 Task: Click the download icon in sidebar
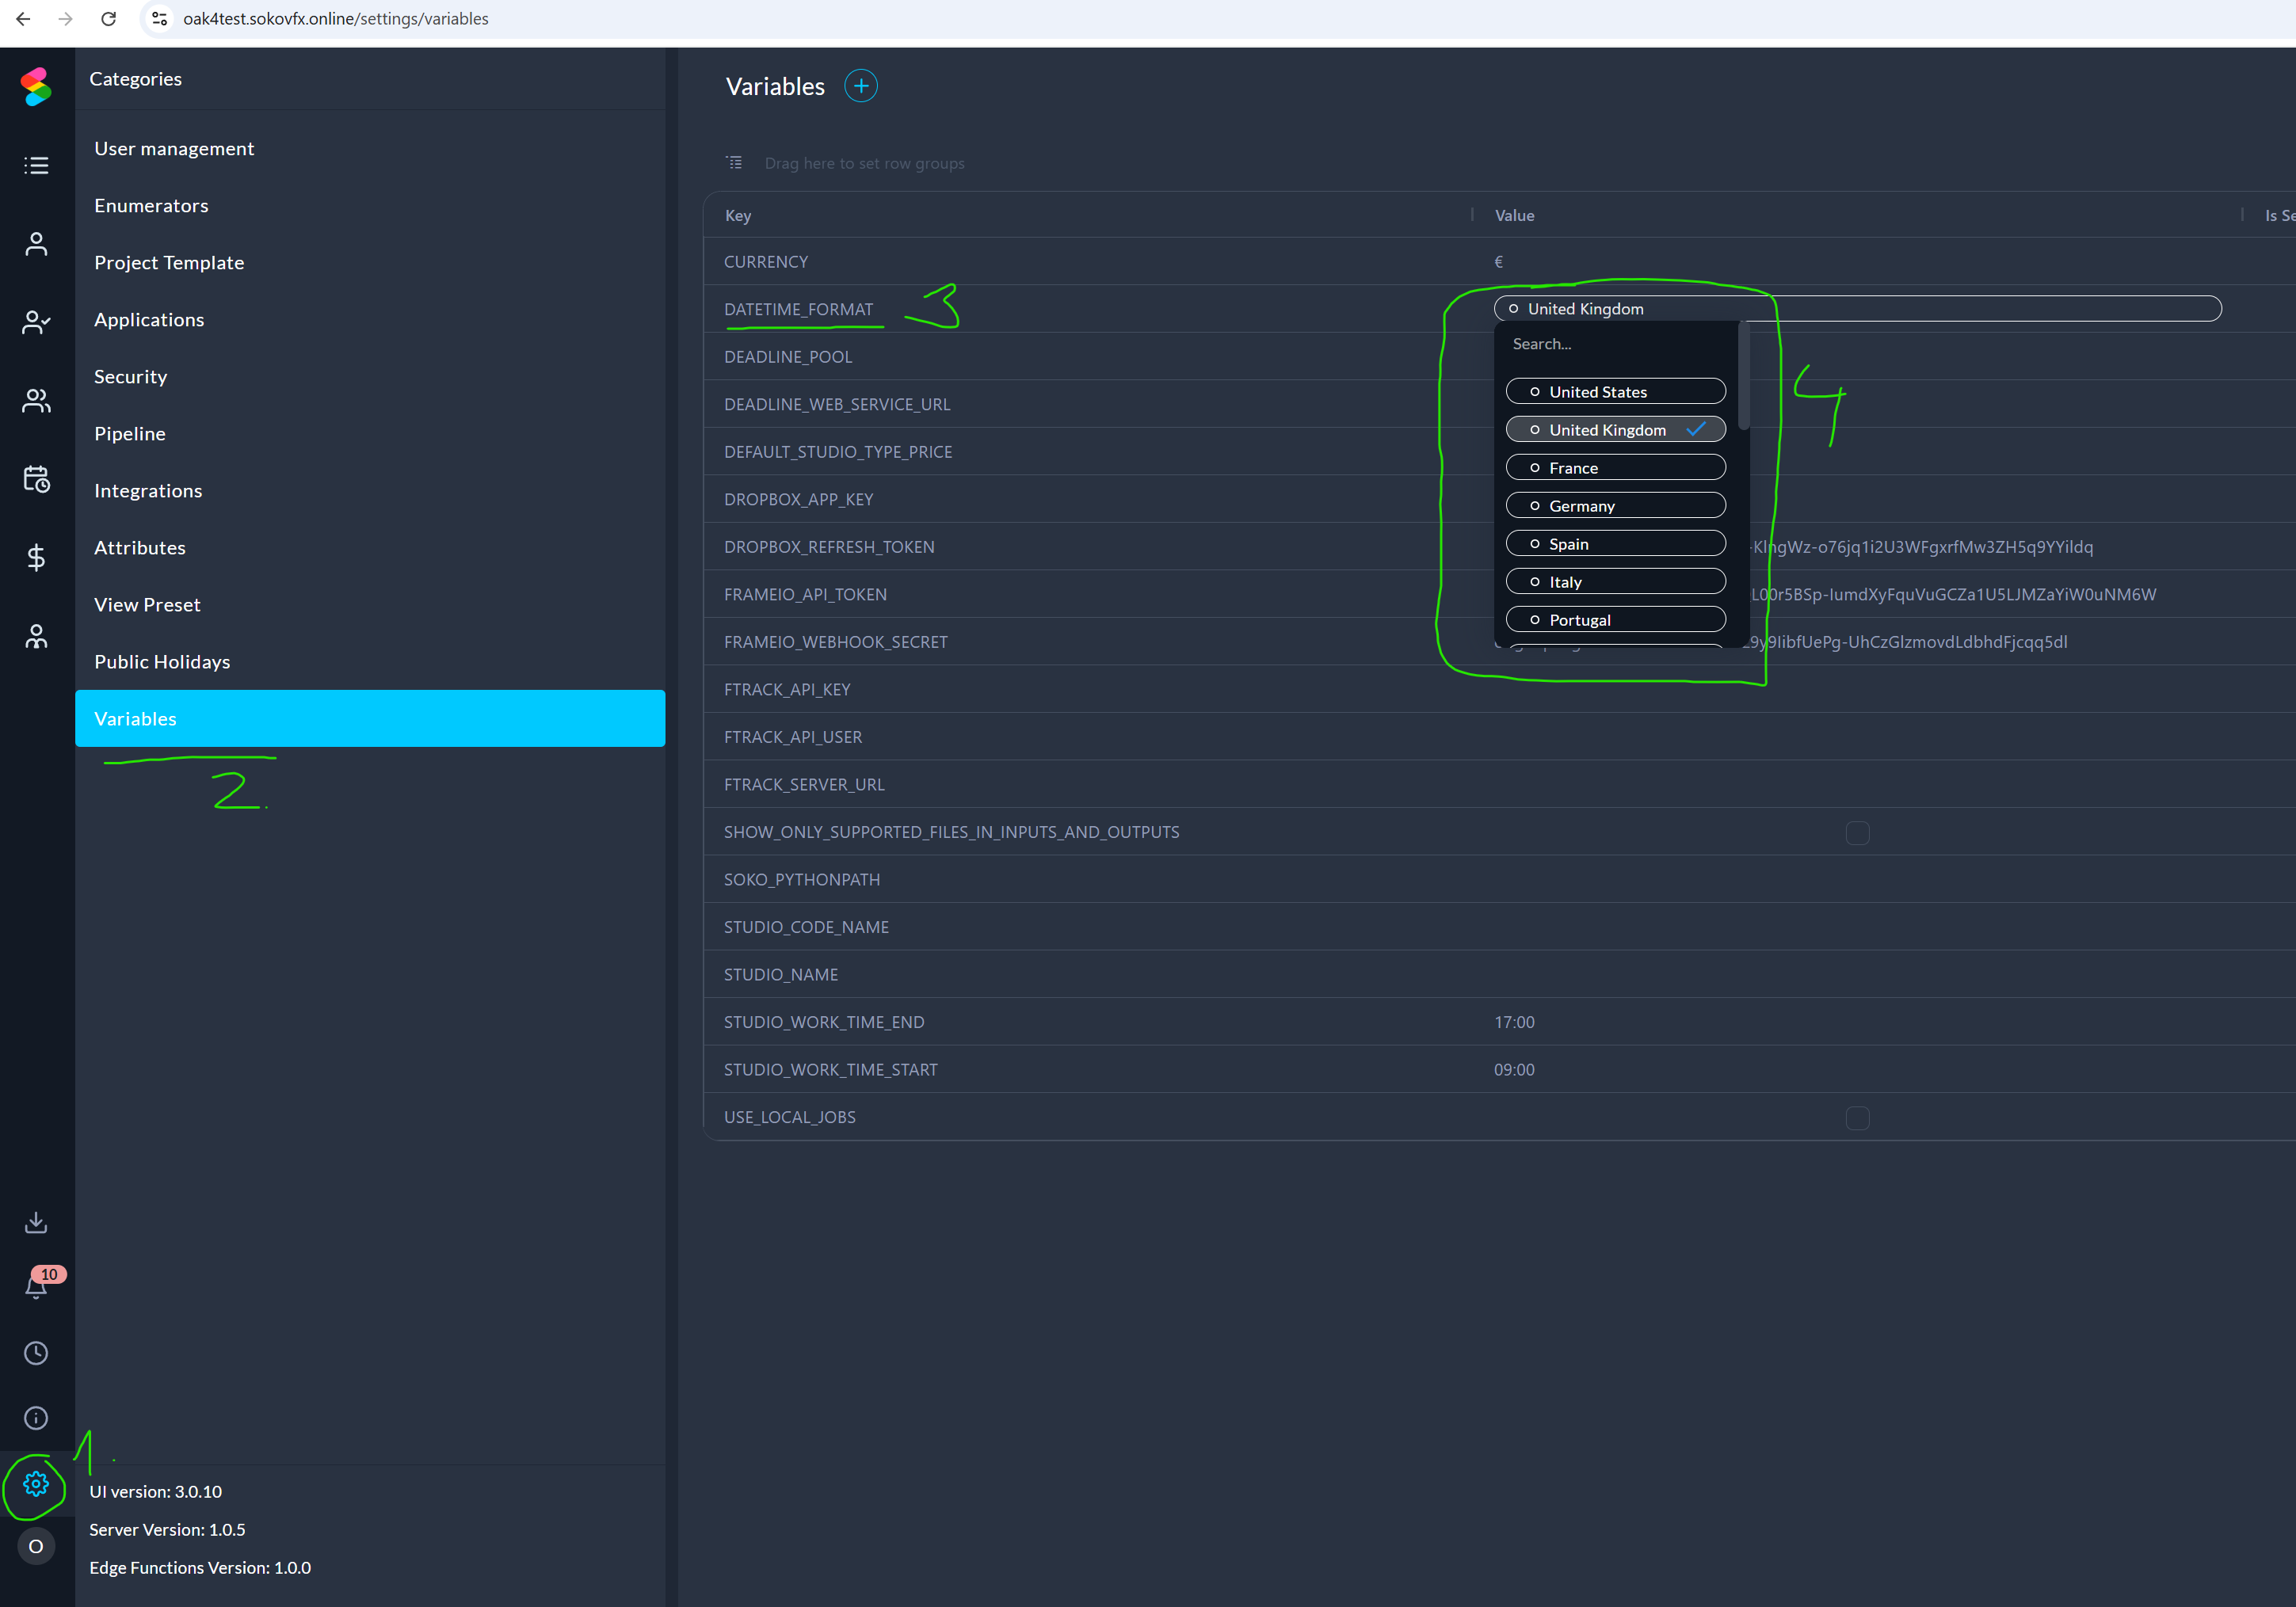[36, 1222]
